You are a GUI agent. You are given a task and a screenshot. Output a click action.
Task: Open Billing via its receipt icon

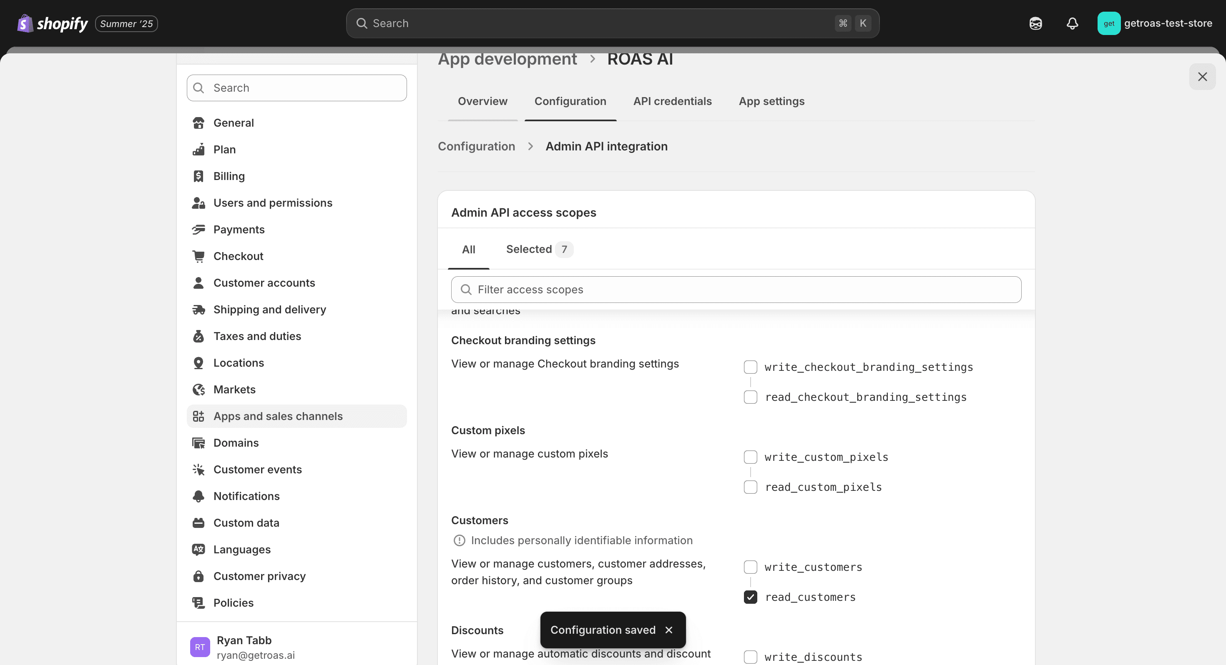click(198, 176)
